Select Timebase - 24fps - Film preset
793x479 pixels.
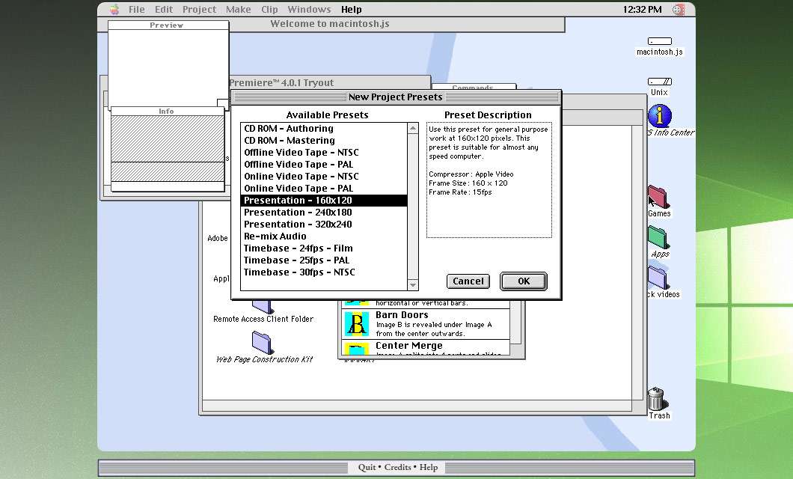(x=324, y=248)
